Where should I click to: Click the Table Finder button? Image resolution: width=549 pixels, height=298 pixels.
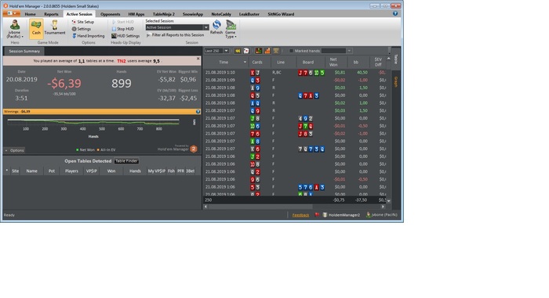tap(126, 161)
